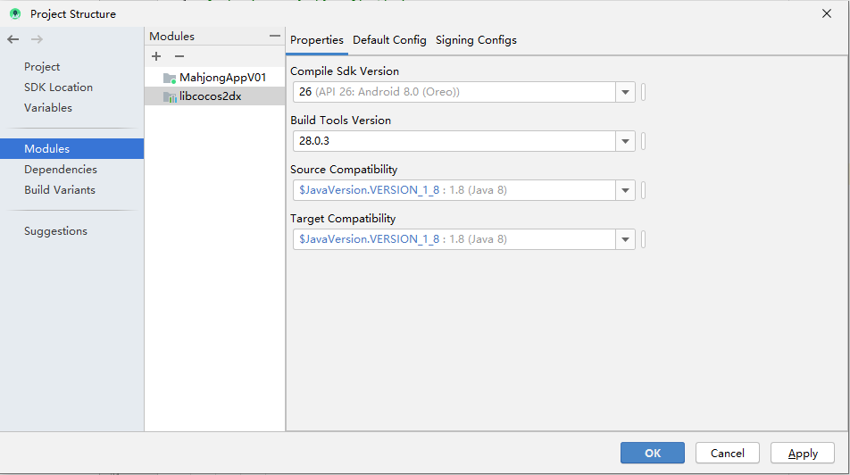This screenshot has height=475, width=850.
Task: Open the Source Compatibility dropdown
Action: click(625, 190)
